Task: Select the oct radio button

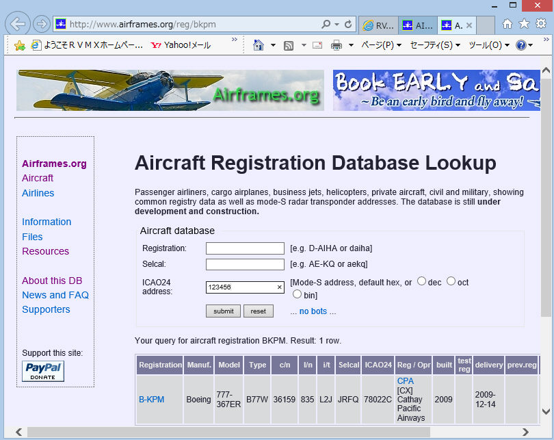Action: pyautogui.click(x=451, y=281)
